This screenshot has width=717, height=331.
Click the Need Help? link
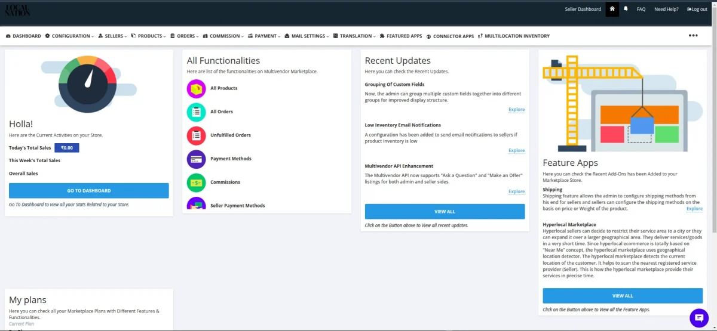666,9
